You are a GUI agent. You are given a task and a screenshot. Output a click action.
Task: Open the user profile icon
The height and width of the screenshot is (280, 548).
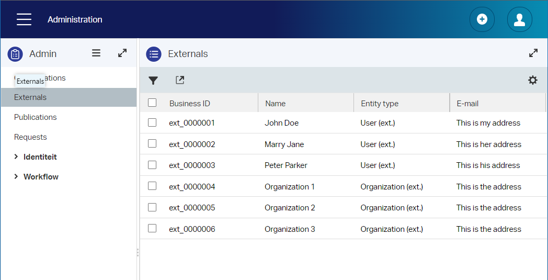coord(519,20)
